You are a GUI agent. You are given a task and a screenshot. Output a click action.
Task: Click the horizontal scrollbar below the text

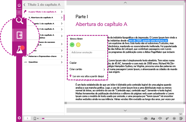coord(125,103)
